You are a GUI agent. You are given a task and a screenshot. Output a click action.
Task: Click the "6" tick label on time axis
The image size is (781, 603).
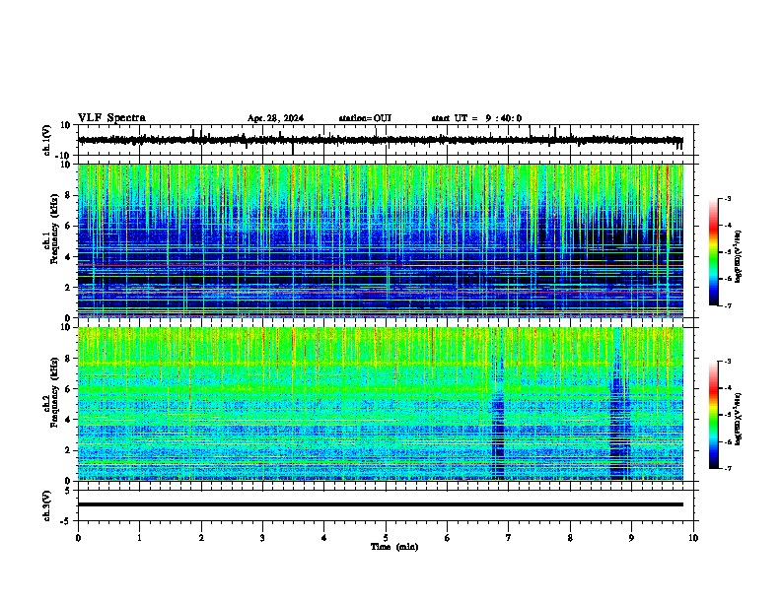click(448, 538)
